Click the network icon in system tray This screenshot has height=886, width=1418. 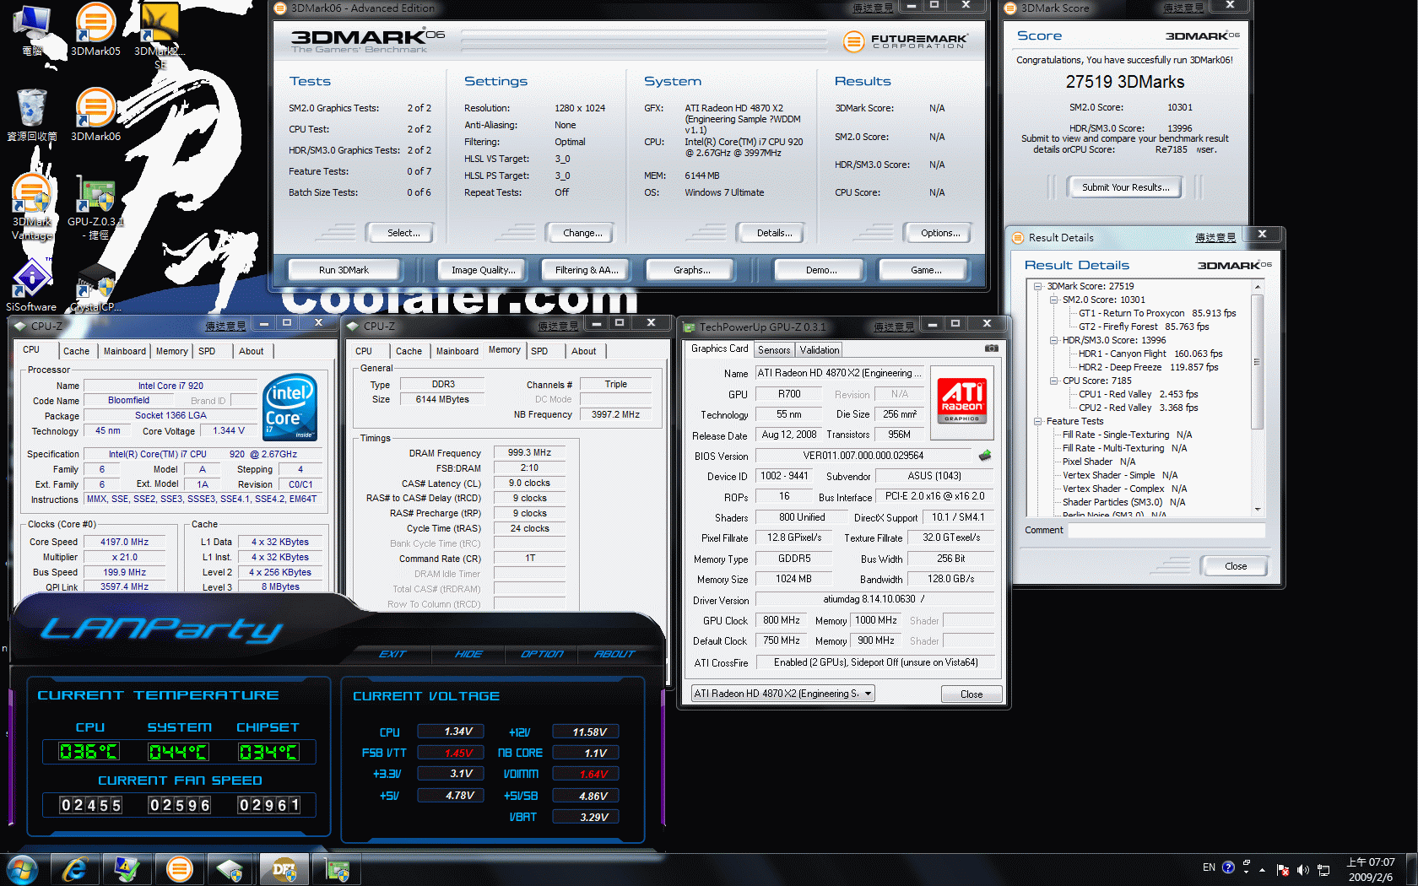1323,869
